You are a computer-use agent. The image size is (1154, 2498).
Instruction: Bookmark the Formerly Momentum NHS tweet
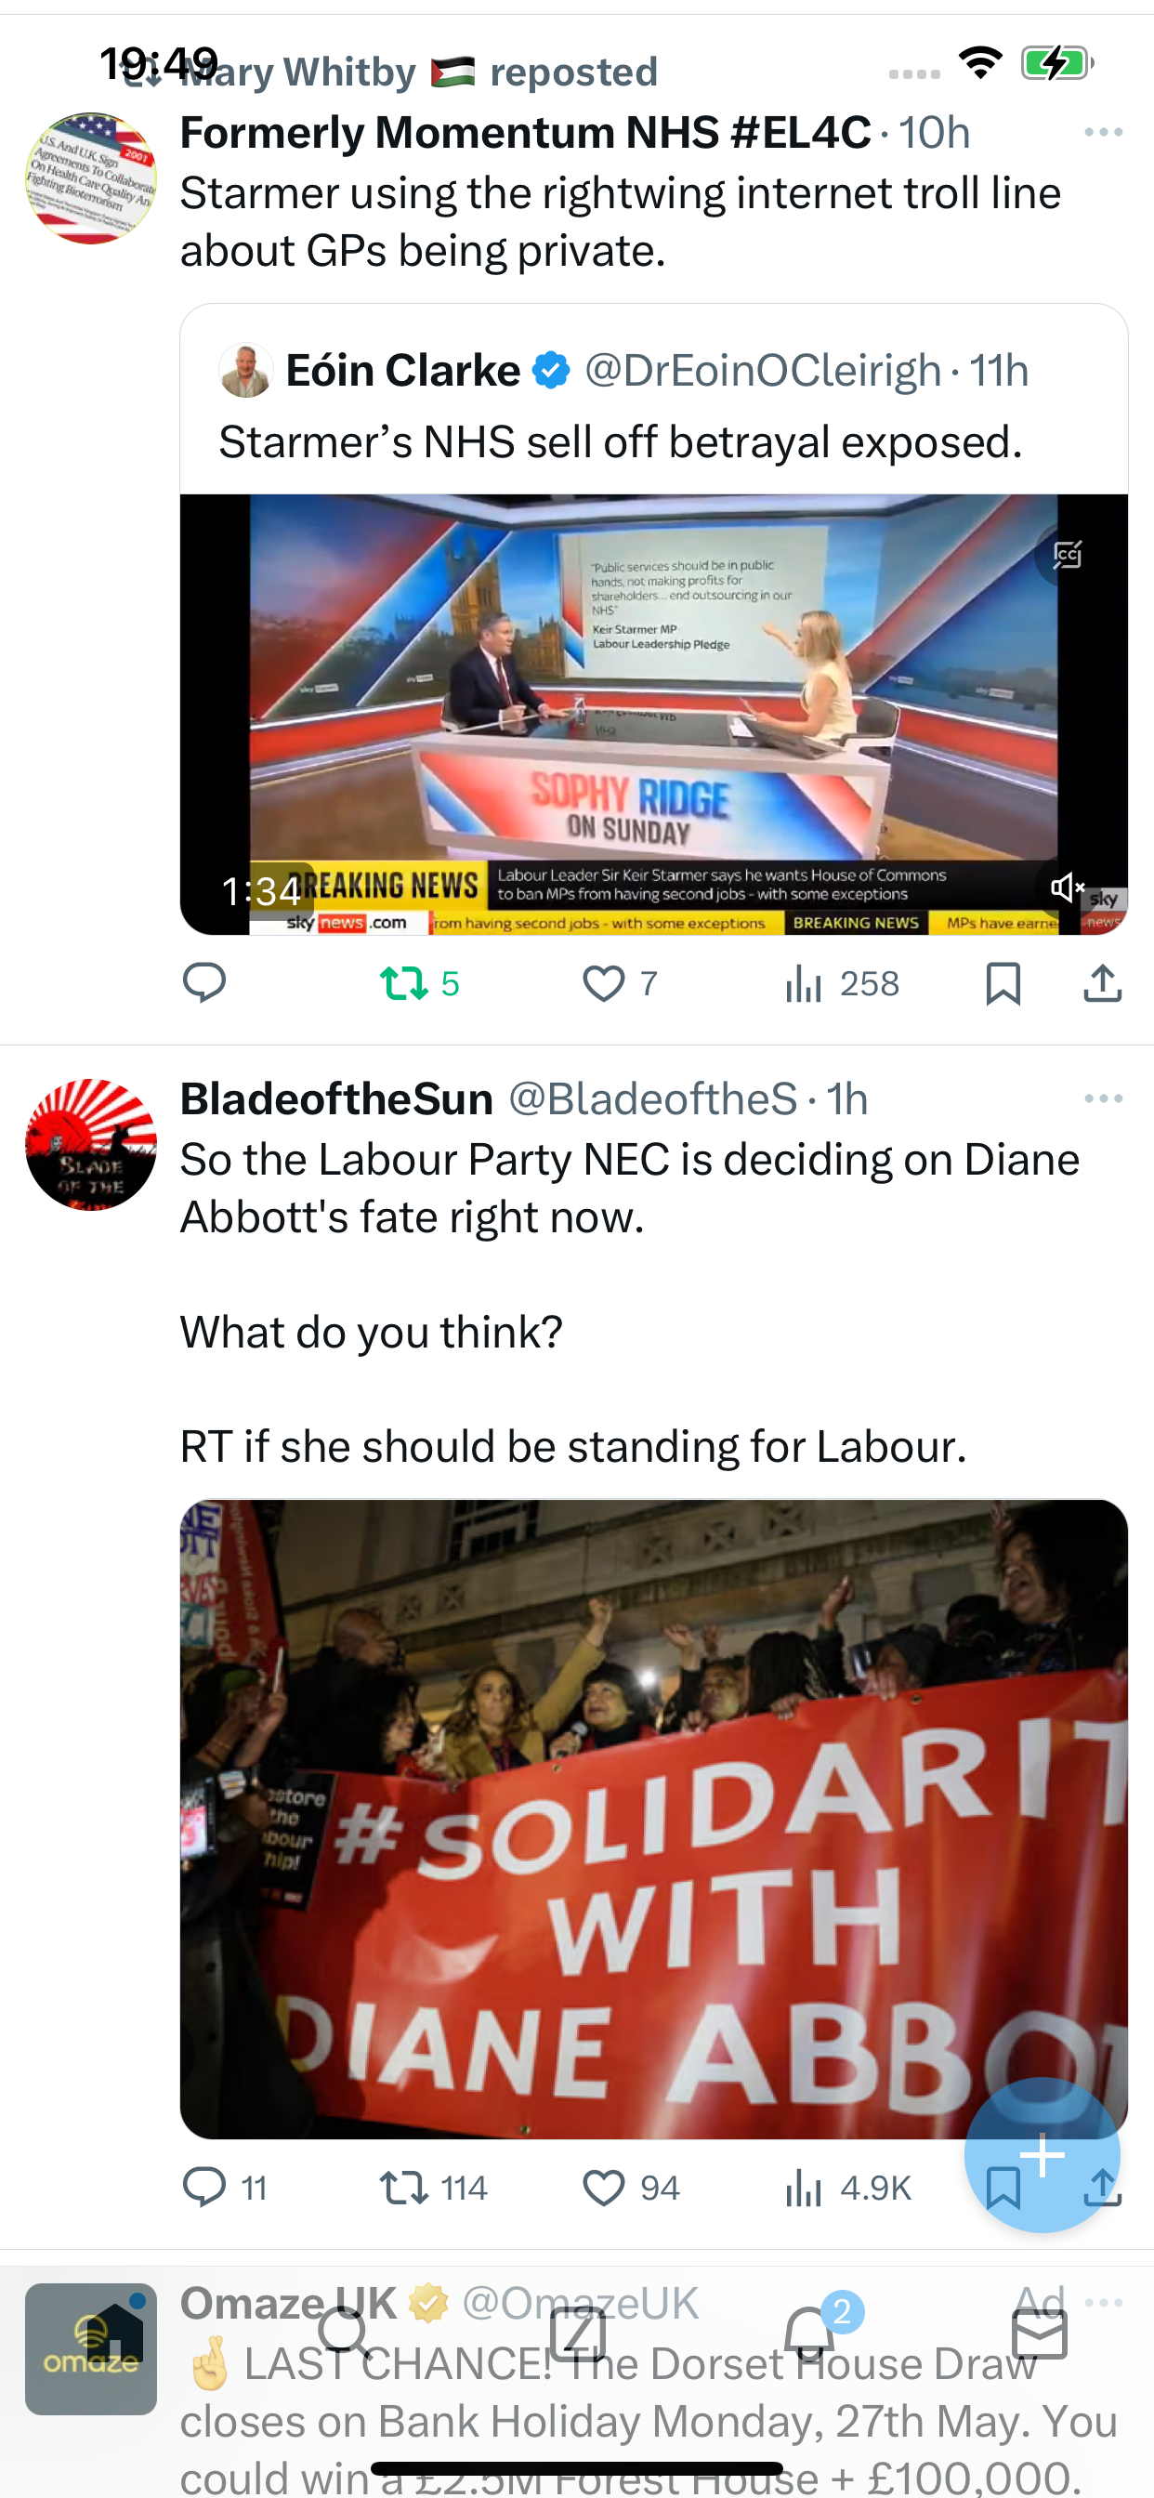pyautogui.click(x=1003, y=983)
